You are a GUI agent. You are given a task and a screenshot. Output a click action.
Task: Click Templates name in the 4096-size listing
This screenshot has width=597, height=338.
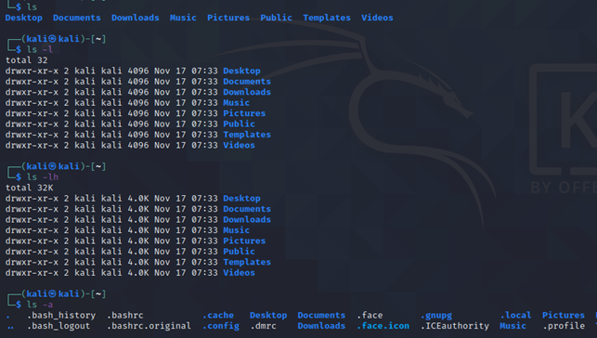(x=247, y=135)
